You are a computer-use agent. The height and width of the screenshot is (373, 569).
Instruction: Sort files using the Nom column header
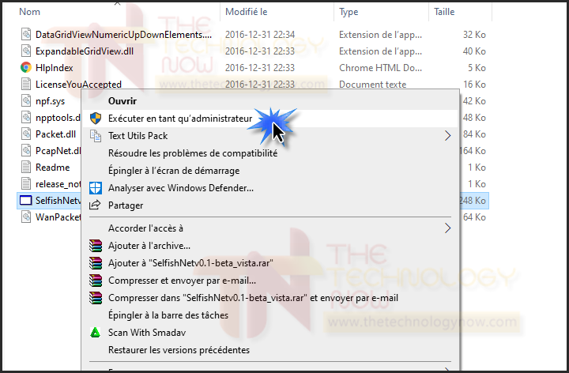[29, 12]
